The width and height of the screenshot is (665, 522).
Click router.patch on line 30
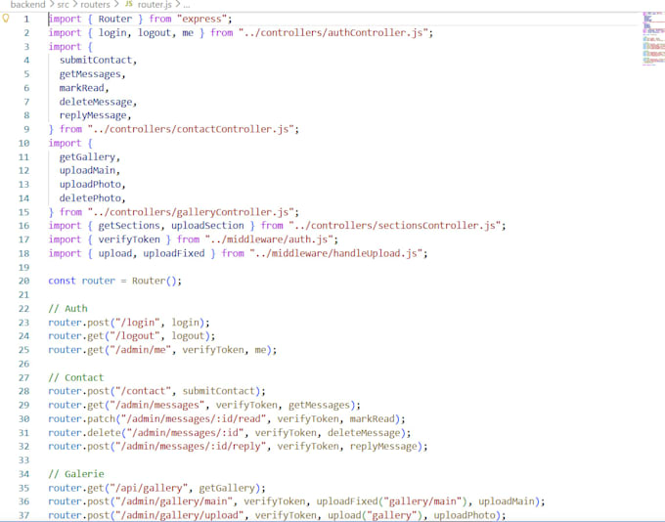[82, 418]
